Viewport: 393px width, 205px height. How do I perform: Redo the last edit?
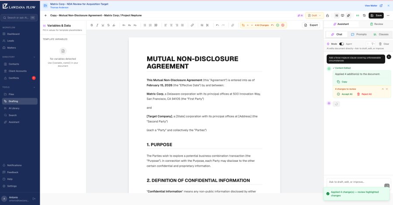tap(223, 25)
